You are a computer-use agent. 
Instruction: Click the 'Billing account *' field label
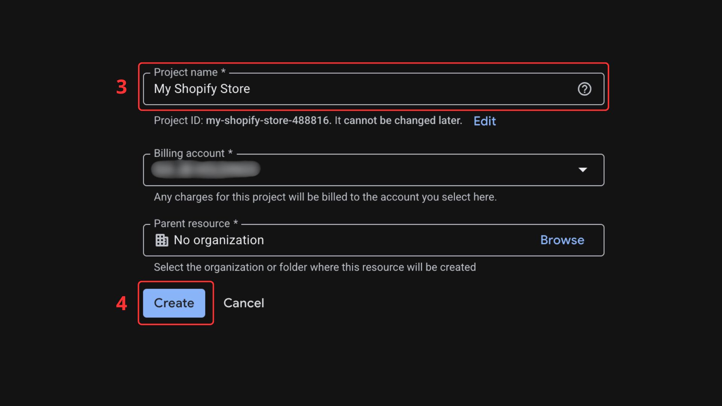tap(193, 153)
